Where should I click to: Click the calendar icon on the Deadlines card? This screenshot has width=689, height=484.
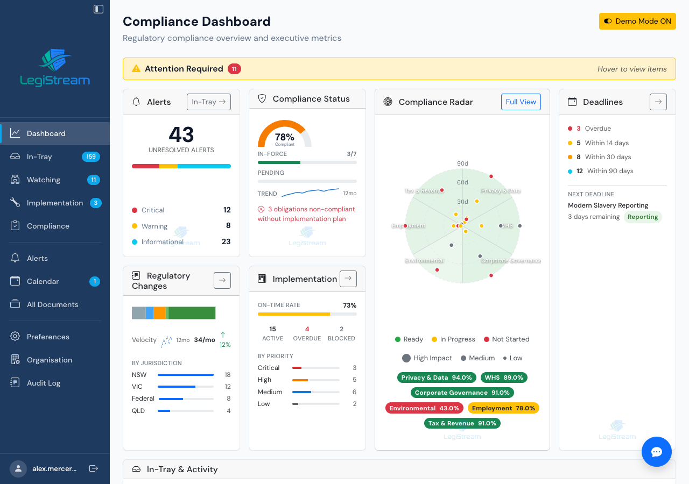(x=572, y=102)
